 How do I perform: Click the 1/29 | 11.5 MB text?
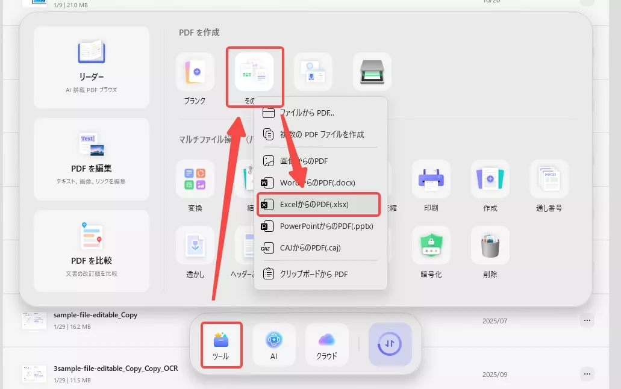coord(72,381)
